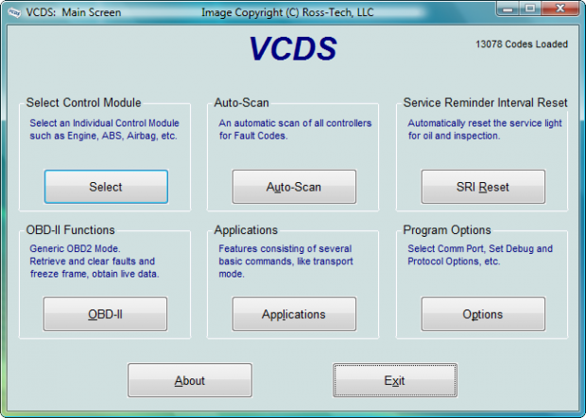Click the 'Select Control Module' group heading
Image resolution: width=586 pixels, height=418 pixels.
click(84, 103)
